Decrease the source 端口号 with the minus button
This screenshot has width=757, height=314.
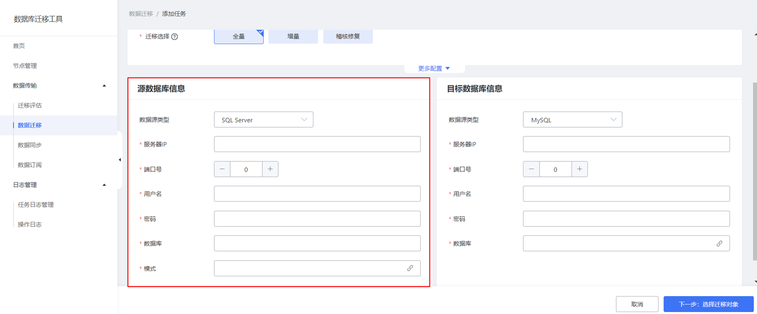(x=222, y=169)
